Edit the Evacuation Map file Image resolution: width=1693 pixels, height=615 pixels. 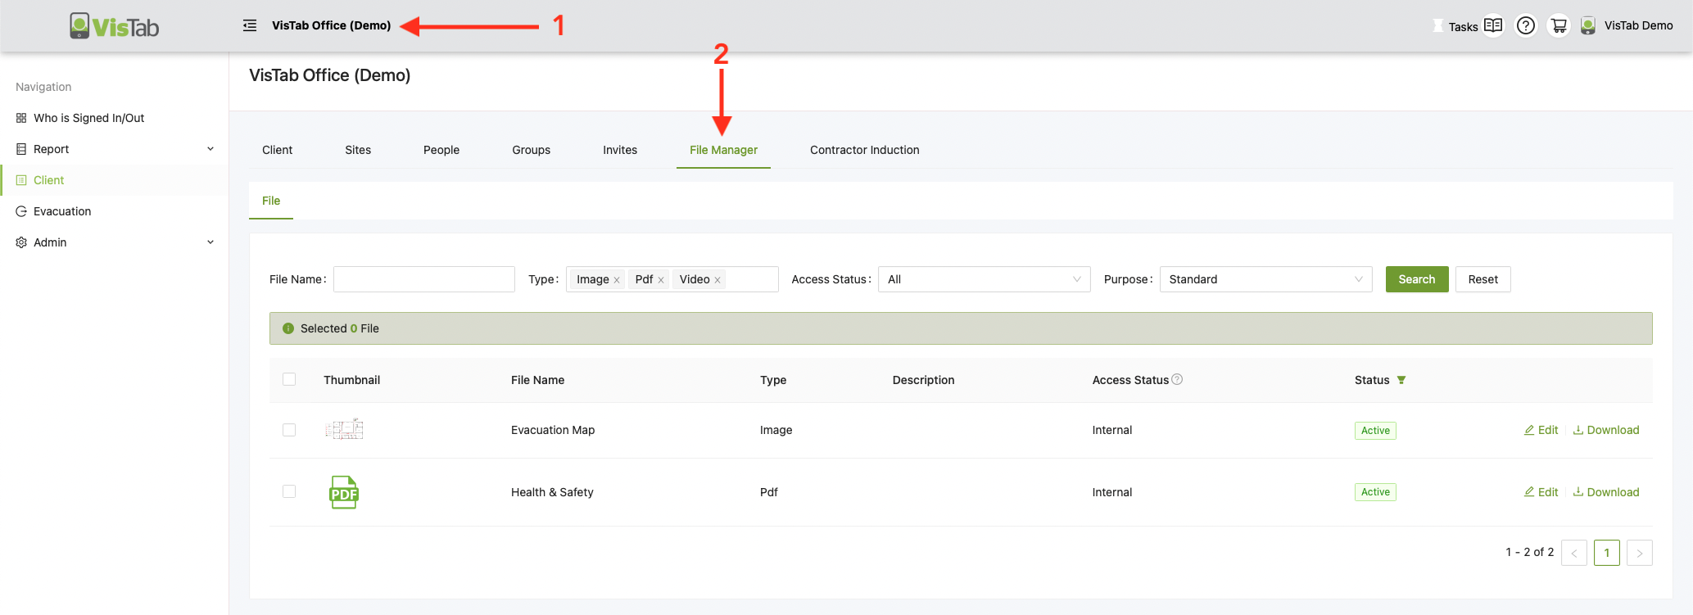pyautogui.click(x=1541, y=430)
